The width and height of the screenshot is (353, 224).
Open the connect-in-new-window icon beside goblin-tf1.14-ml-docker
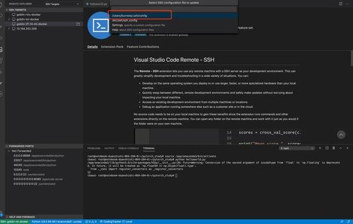(x=78, y=24)
